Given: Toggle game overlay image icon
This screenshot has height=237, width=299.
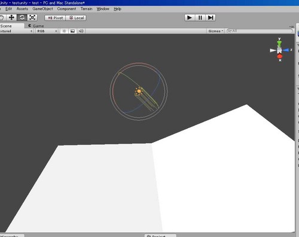Looking at the screenshot, I should [x=72, y=31].
